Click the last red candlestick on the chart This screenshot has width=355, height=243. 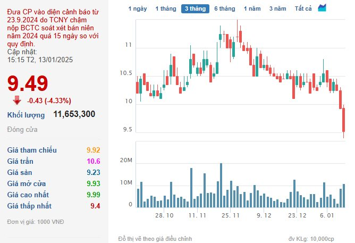coord(343,120)
